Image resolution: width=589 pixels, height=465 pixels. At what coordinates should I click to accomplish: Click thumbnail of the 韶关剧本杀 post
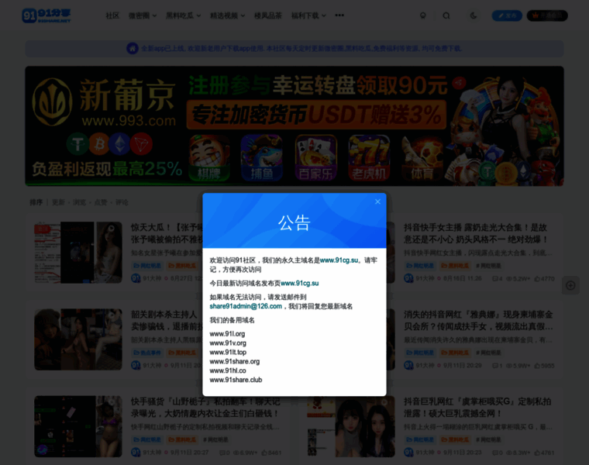pos(78,339)
